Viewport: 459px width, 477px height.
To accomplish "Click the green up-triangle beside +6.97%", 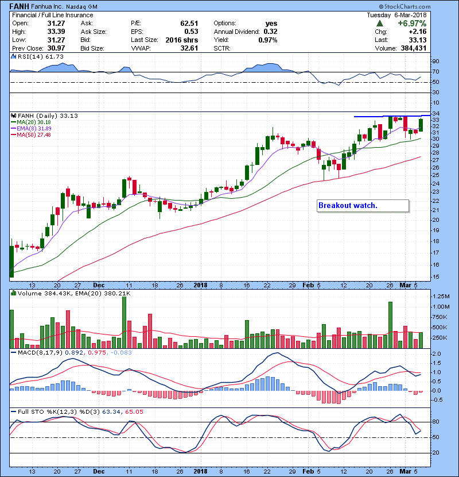I will 379,24.
